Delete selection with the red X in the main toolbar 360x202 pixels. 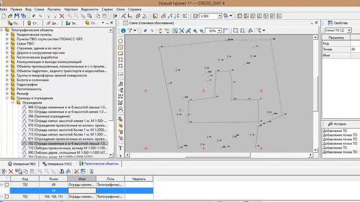click(x=62, y=16)
